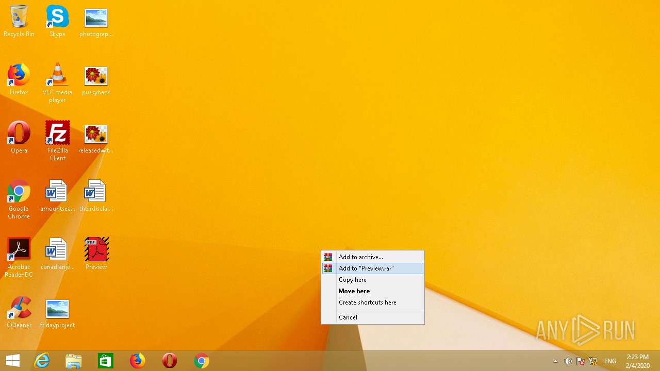Viewport: 660px width, 371px height.
Task: Select the photograp... image file
Action: (x=96, y=21)
